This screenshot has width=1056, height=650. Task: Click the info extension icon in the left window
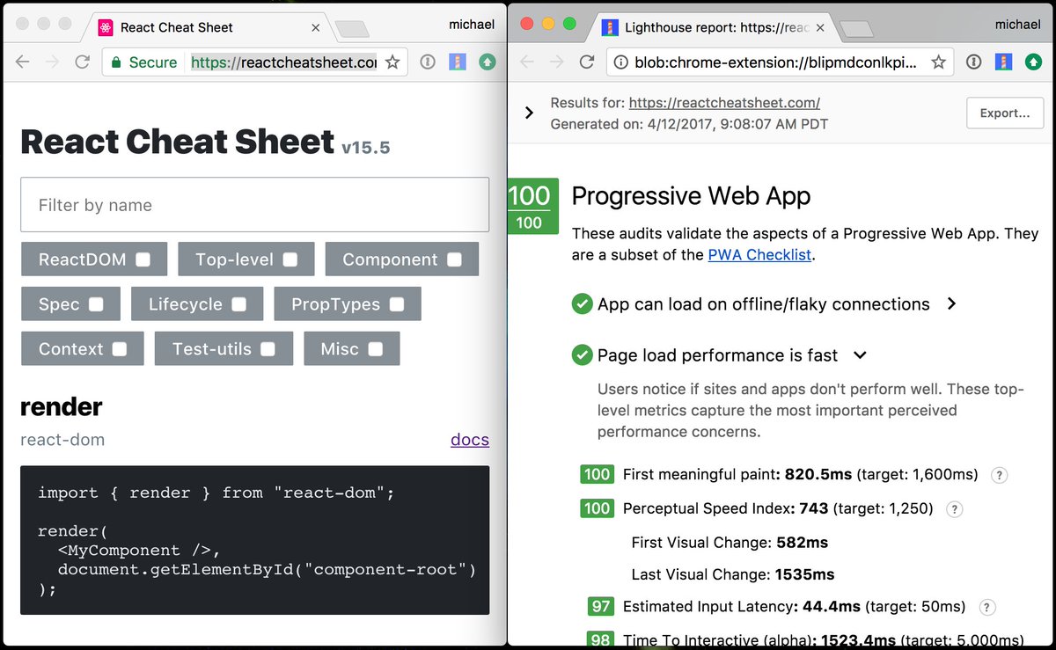pos(427,62)
